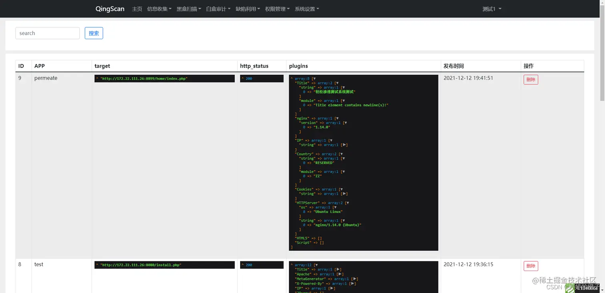
Task: Collapse the "Country" array:2 node
Action: (x=341, y=154)
